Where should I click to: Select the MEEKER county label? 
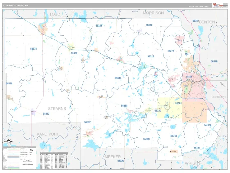click(112, 157)
